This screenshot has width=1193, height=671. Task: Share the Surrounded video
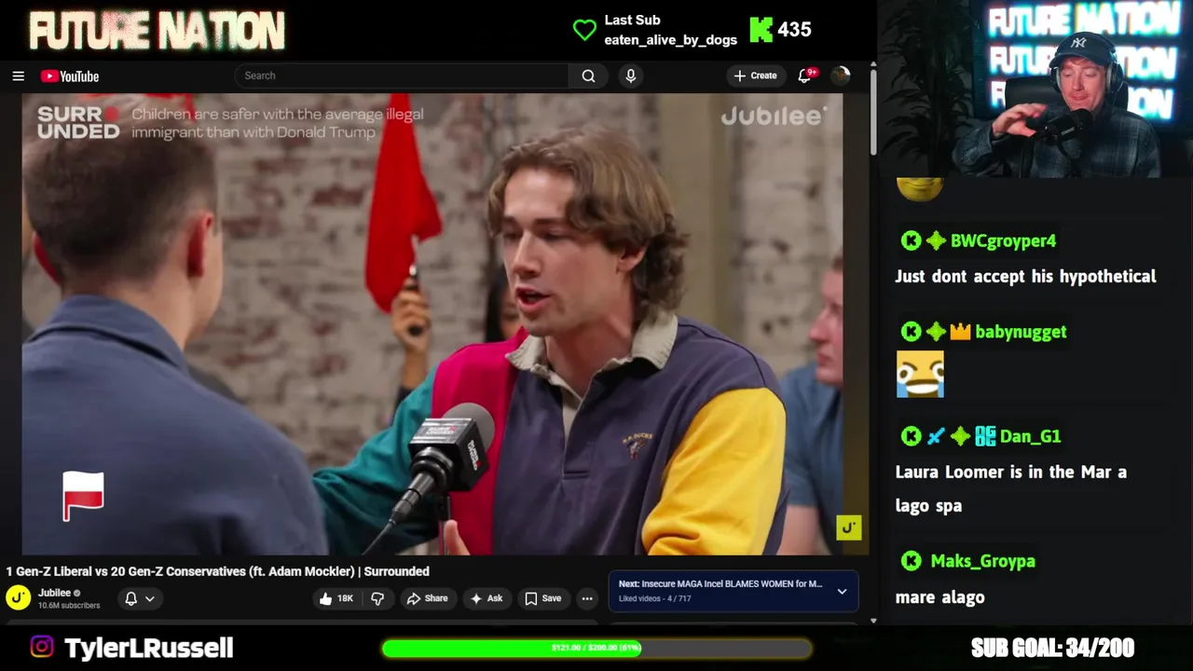(427, 598)
